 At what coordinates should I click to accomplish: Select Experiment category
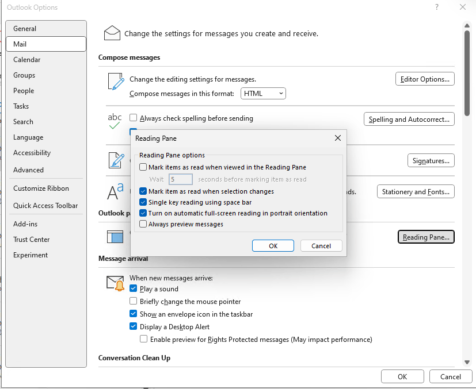46,255
